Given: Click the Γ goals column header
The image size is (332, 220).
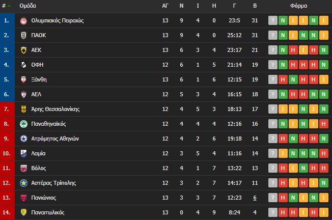Looking at the screenshot, I should tap(234, 6).
